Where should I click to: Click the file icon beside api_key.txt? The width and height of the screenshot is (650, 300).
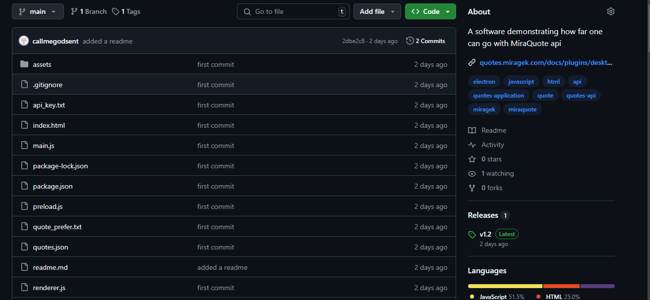(x=24, y=105)
